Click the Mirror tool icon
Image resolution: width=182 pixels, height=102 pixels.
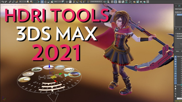pyautogui.click(x=105, y=2)
